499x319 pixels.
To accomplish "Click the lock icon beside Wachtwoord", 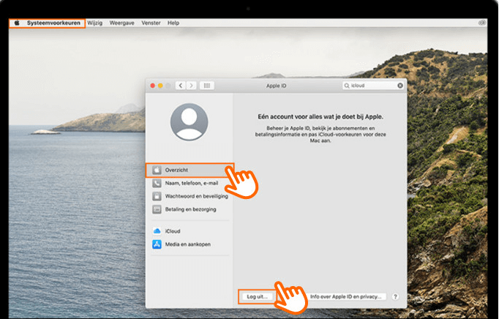I will (157, 196).
